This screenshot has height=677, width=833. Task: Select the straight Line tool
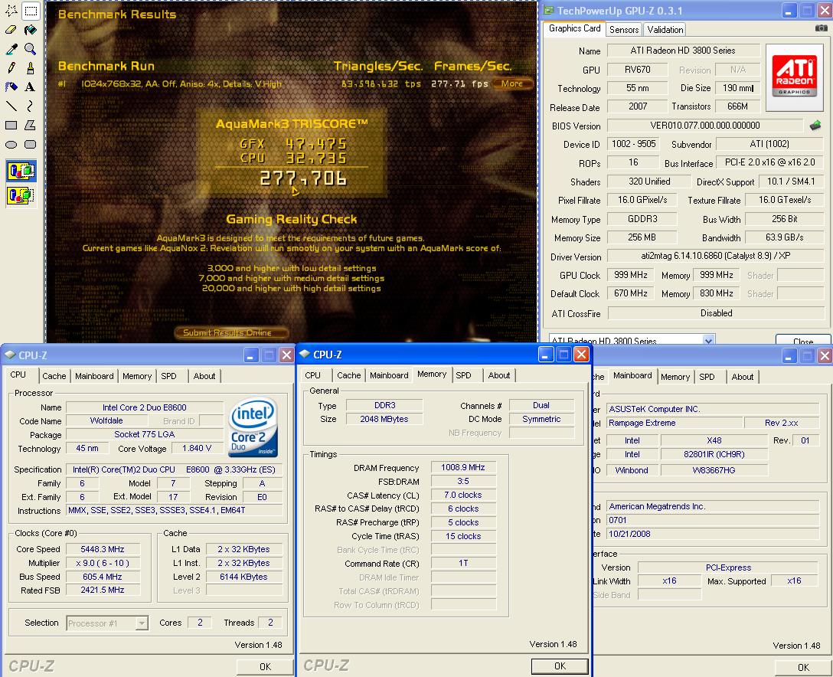(11, 106)
